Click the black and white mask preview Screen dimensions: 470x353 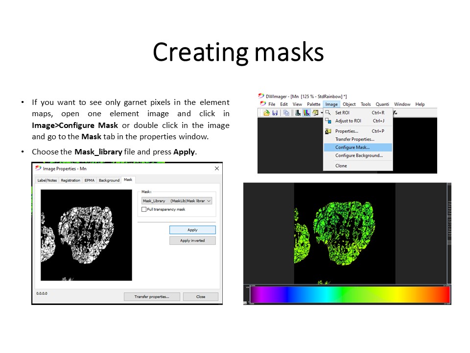(x=86, y=235)
